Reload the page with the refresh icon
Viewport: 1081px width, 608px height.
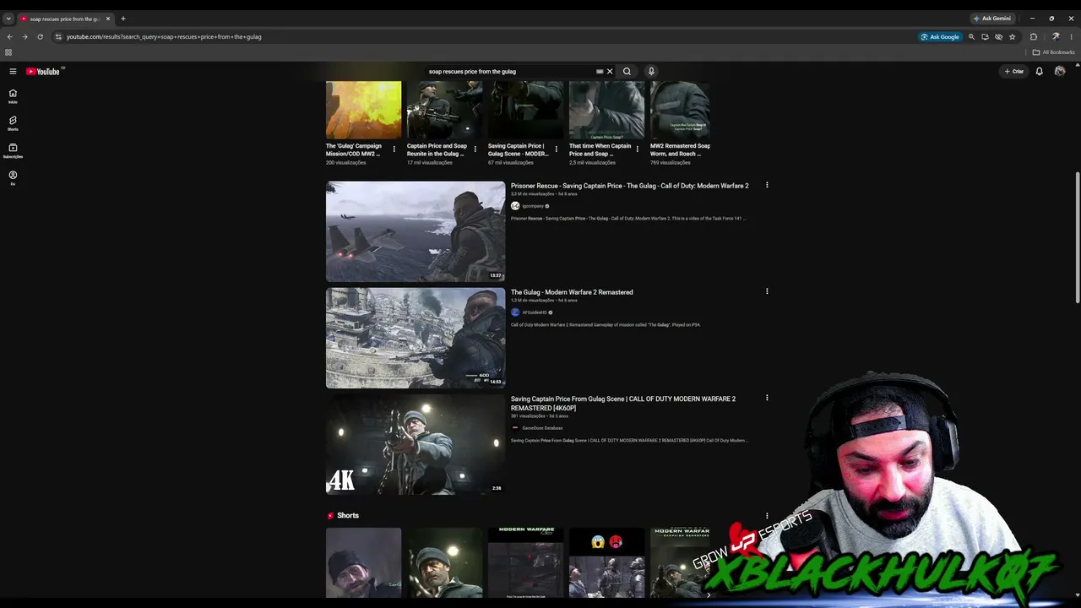click(x=40, y=37)
